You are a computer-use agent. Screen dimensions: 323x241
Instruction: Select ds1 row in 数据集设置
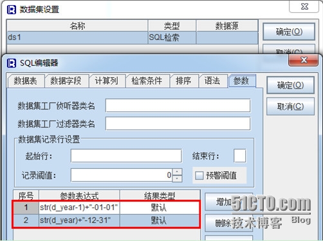132,37
